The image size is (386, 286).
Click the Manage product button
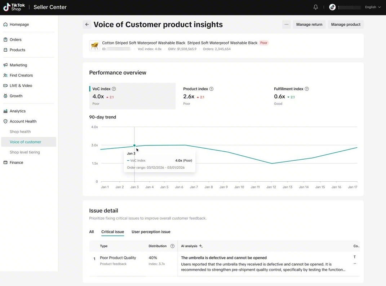(346, 25)
